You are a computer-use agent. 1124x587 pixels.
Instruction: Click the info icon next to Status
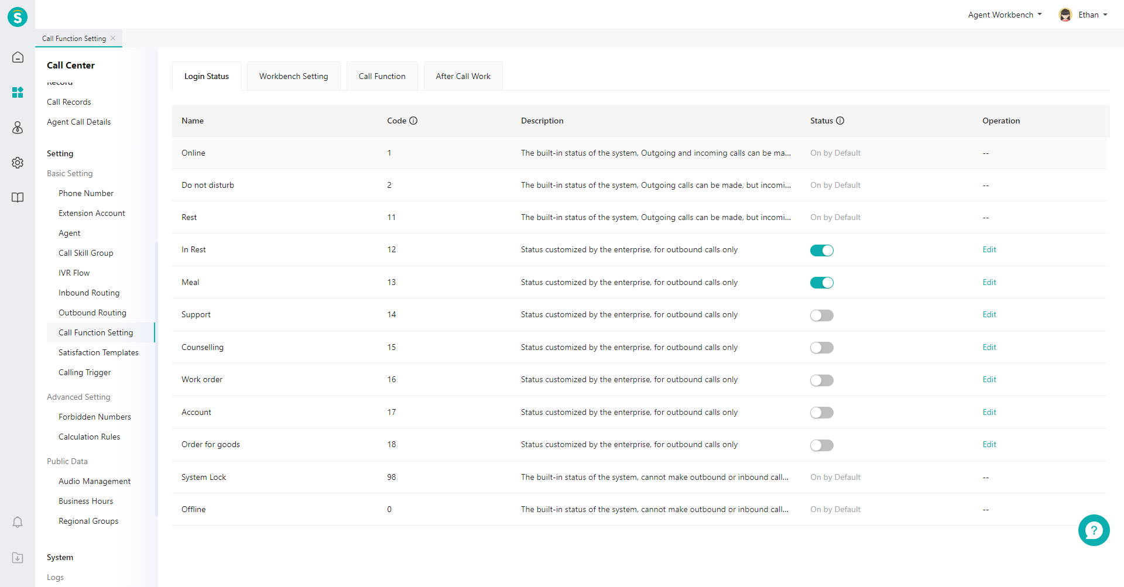840,121
